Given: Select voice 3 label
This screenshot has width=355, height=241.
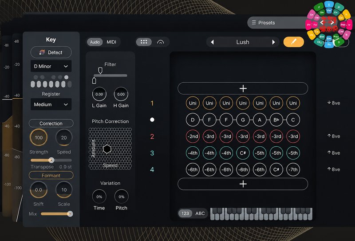Looking at the screenshot, I should tap(152, 153).
